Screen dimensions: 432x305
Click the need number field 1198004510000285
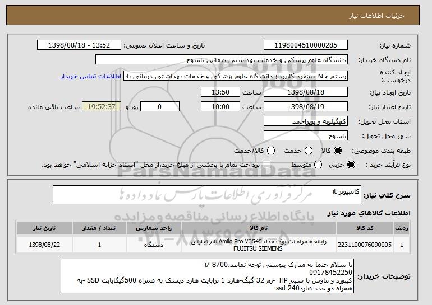(x=306, y=45)
